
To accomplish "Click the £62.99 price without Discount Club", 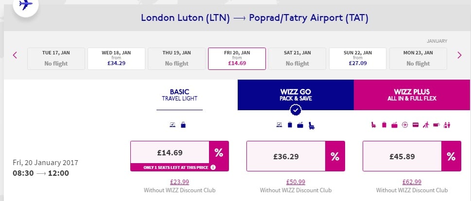I will 412,182.
